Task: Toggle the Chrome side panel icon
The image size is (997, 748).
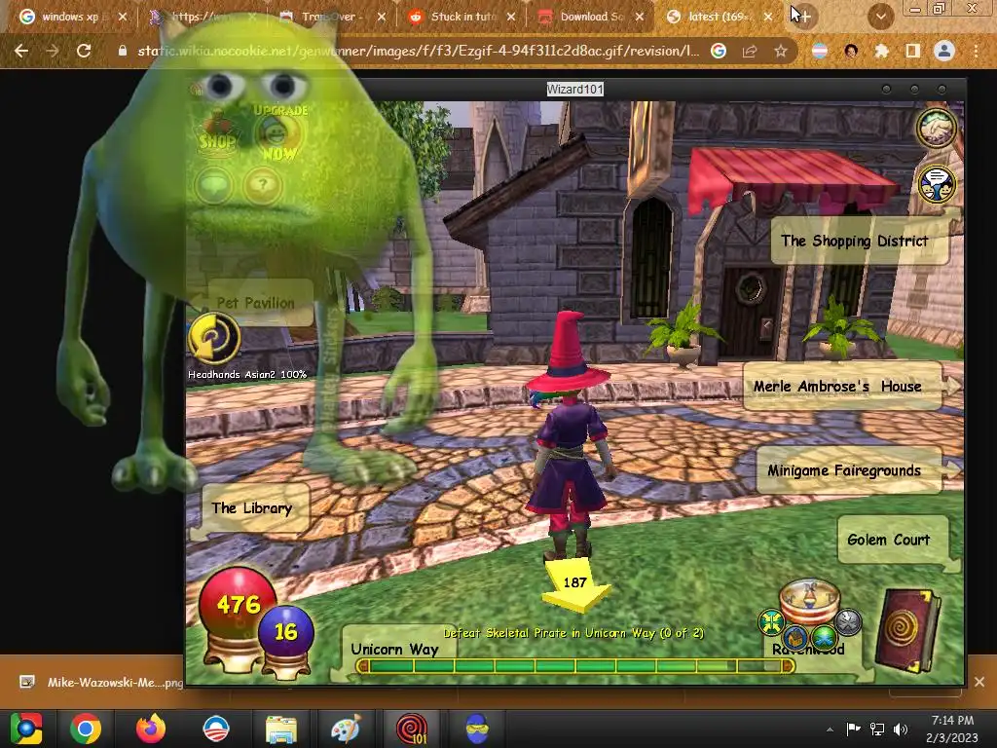Action: 913,51
